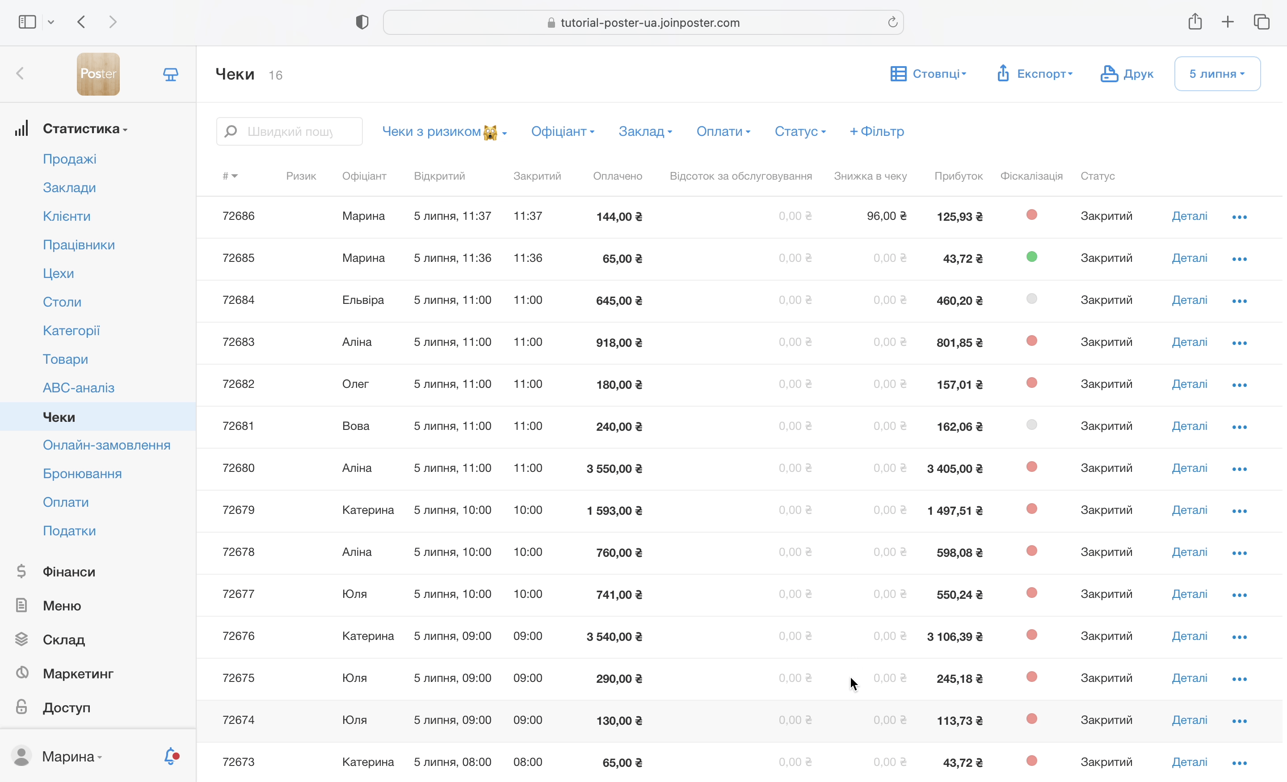Open the three-dots menu for receipt 72686
Screen dimensions: 1287x782
(1239, 217)
